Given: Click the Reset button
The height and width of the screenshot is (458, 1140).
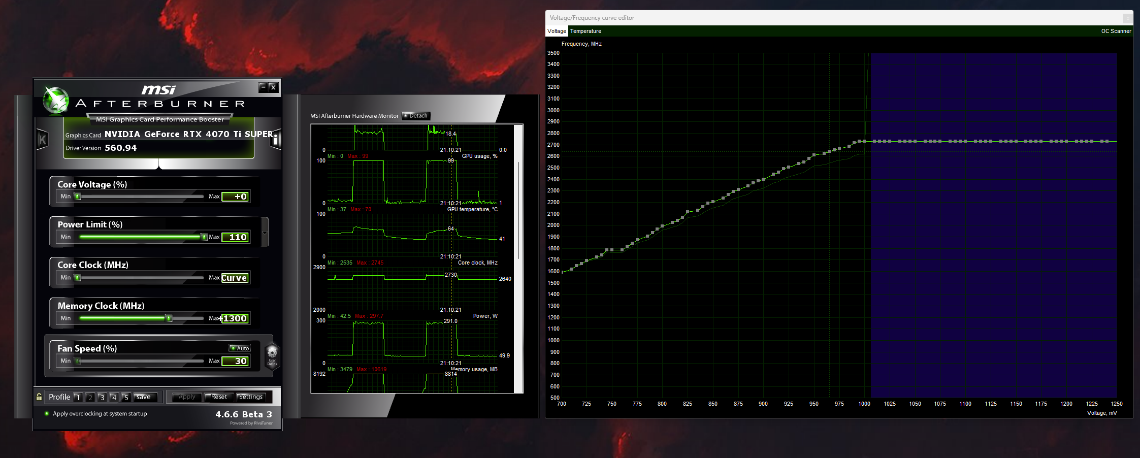Looking at the screenshot, I should tap(219, 397).
